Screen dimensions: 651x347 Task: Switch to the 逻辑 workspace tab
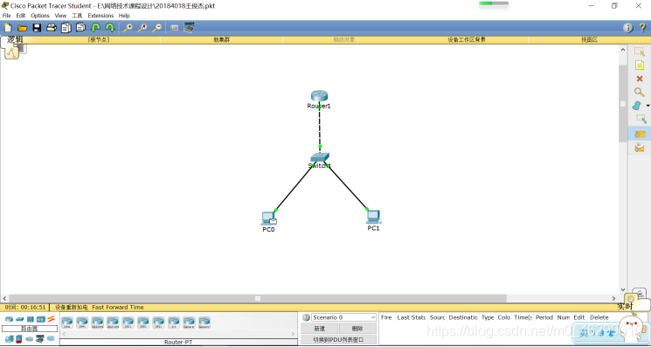pos(16,40)
